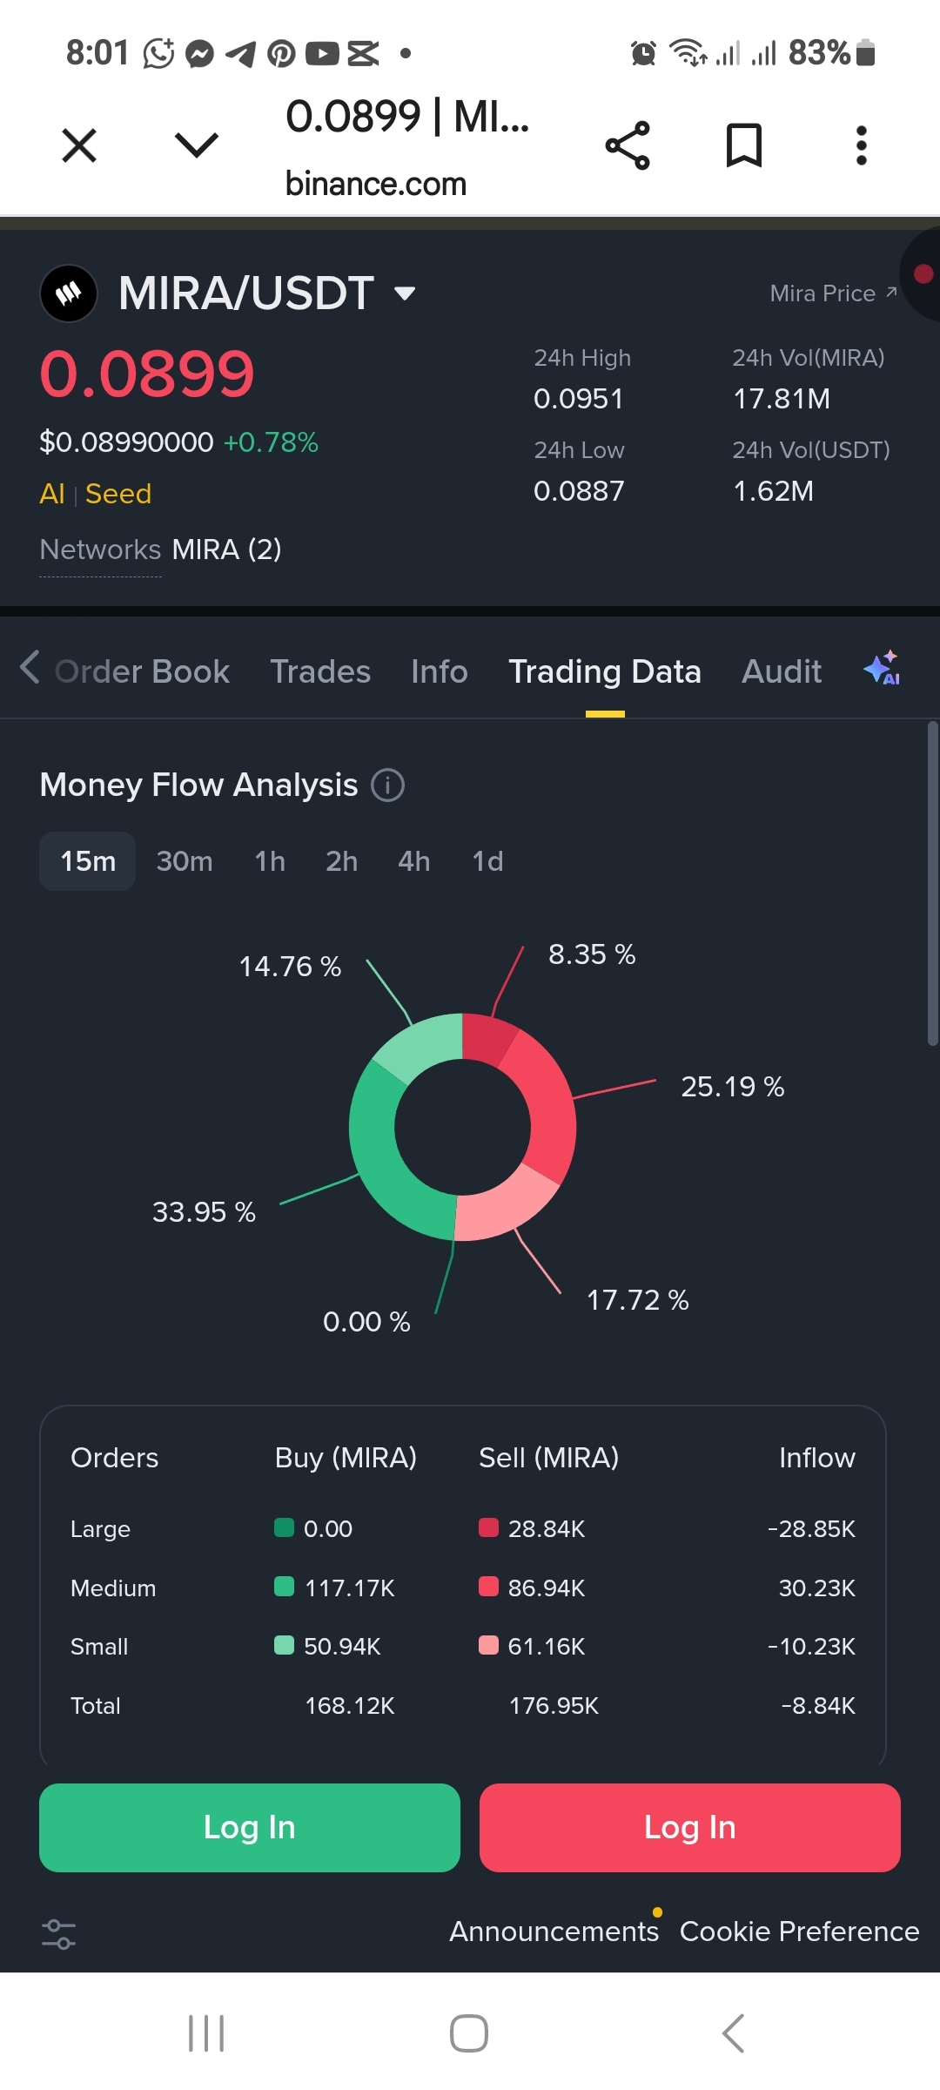Expand the MIRA/USDT pair dropdown arrow
This screenshot has height=2090, width=940.
(x=405, y=293)
